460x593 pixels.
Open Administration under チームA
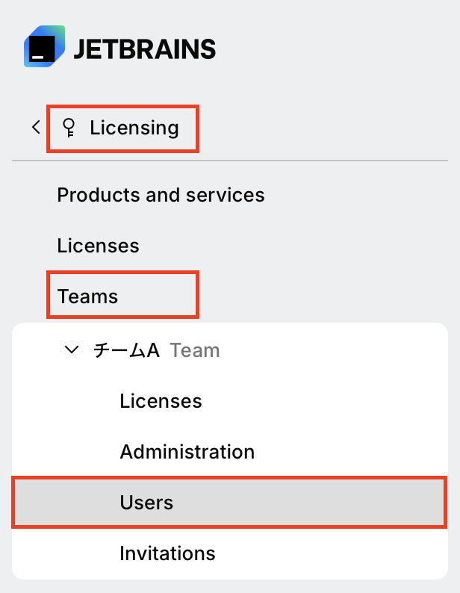point(187,452)
